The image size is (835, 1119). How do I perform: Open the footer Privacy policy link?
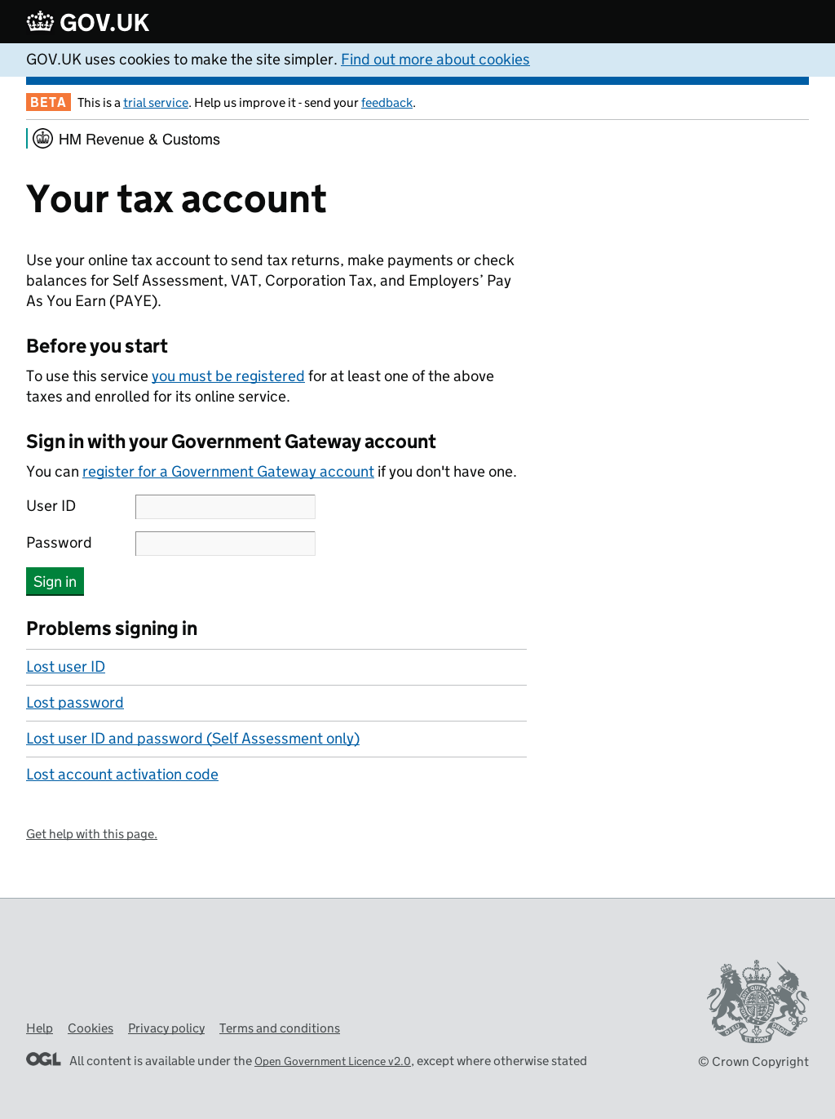click(x=166, y=1028)
